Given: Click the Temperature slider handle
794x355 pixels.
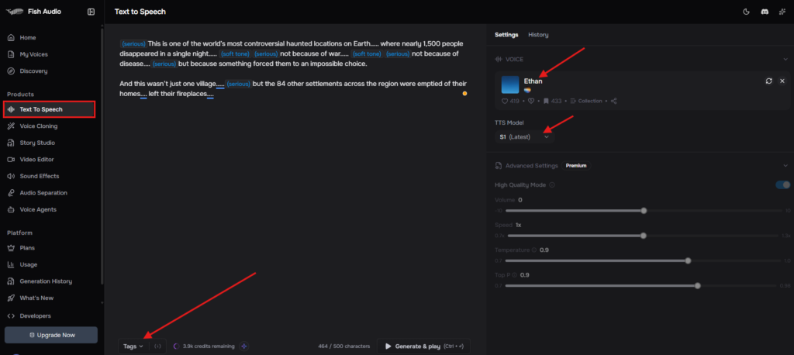Looking at the screenshot, I should click(x=688, y=260).
